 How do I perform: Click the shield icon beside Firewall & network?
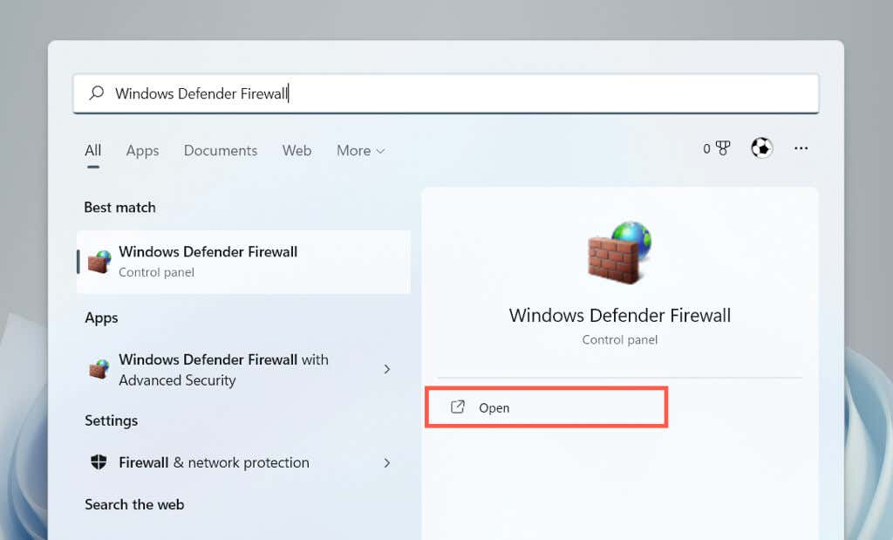pos(99,462)
